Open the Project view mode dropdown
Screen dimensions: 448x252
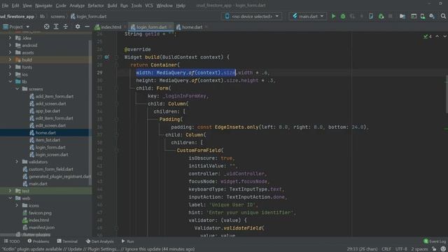[16, 27]
